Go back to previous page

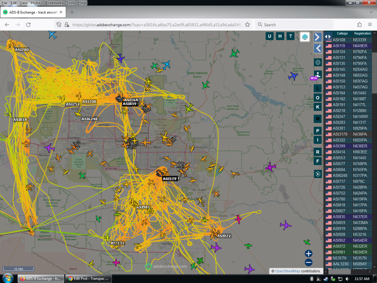[7, 25]
